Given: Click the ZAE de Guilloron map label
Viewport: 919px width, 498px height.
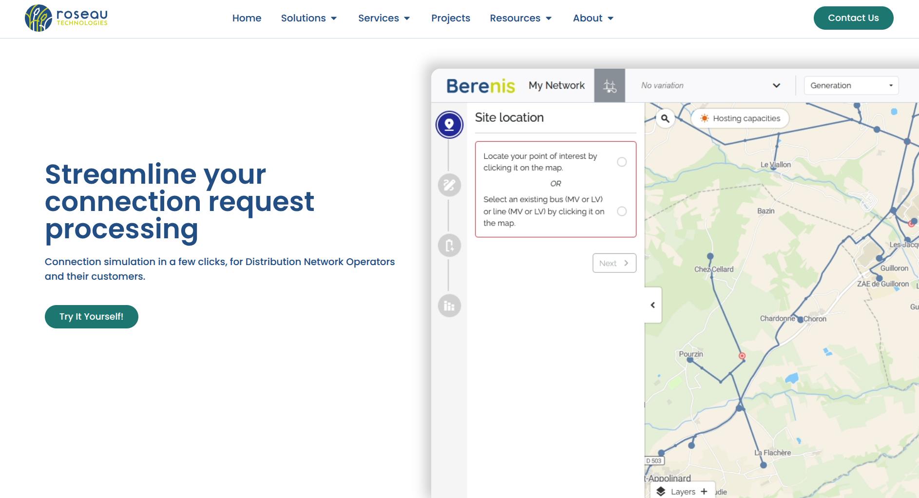Looking at the screenshot, I should click(x=883, y=284).
